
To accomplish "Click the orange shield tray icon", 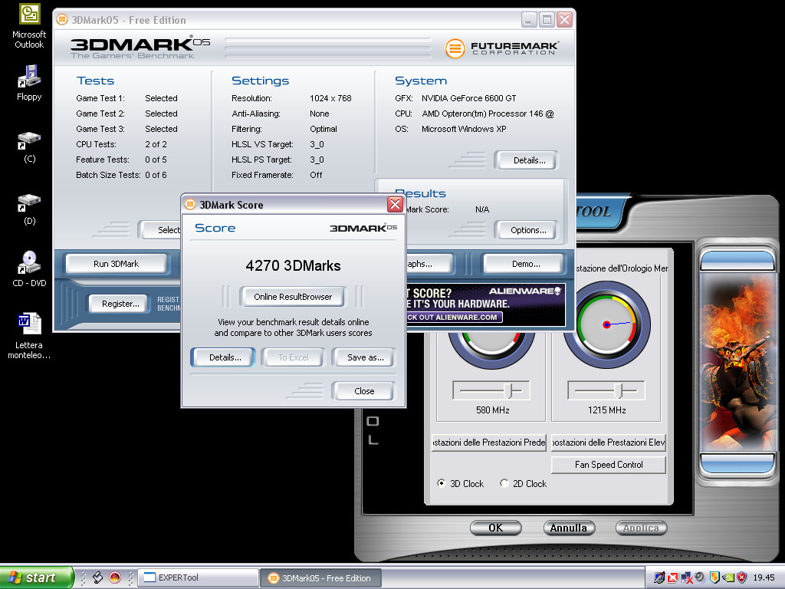I will point(714,577).
